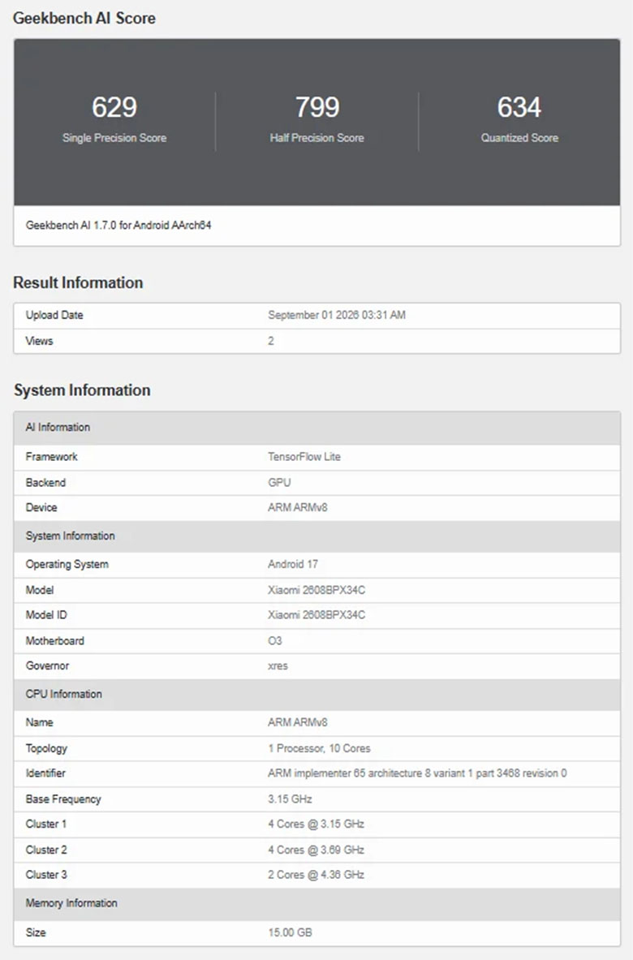Click the 'Cluster 1' row label
633x960 pixels.
46,824
